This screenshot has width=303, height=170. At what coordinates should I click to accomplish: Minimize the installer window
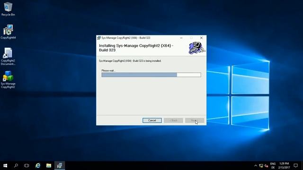click(181, 38)
